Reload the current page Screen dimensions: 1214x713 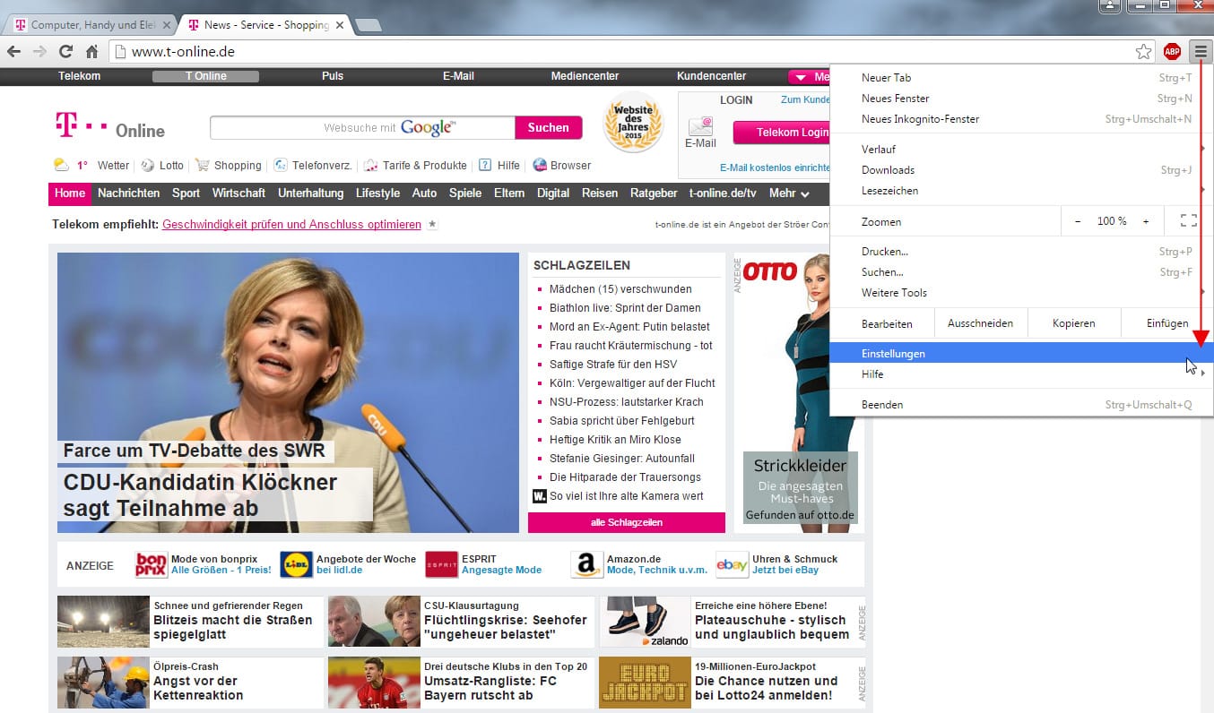pos(65,51)
